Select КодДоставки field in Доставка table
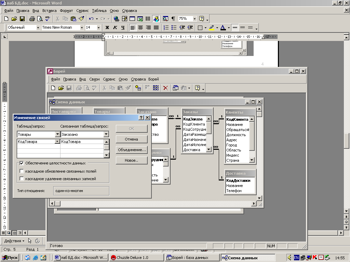This screenshot has height=262, width=350. point(238,180)
